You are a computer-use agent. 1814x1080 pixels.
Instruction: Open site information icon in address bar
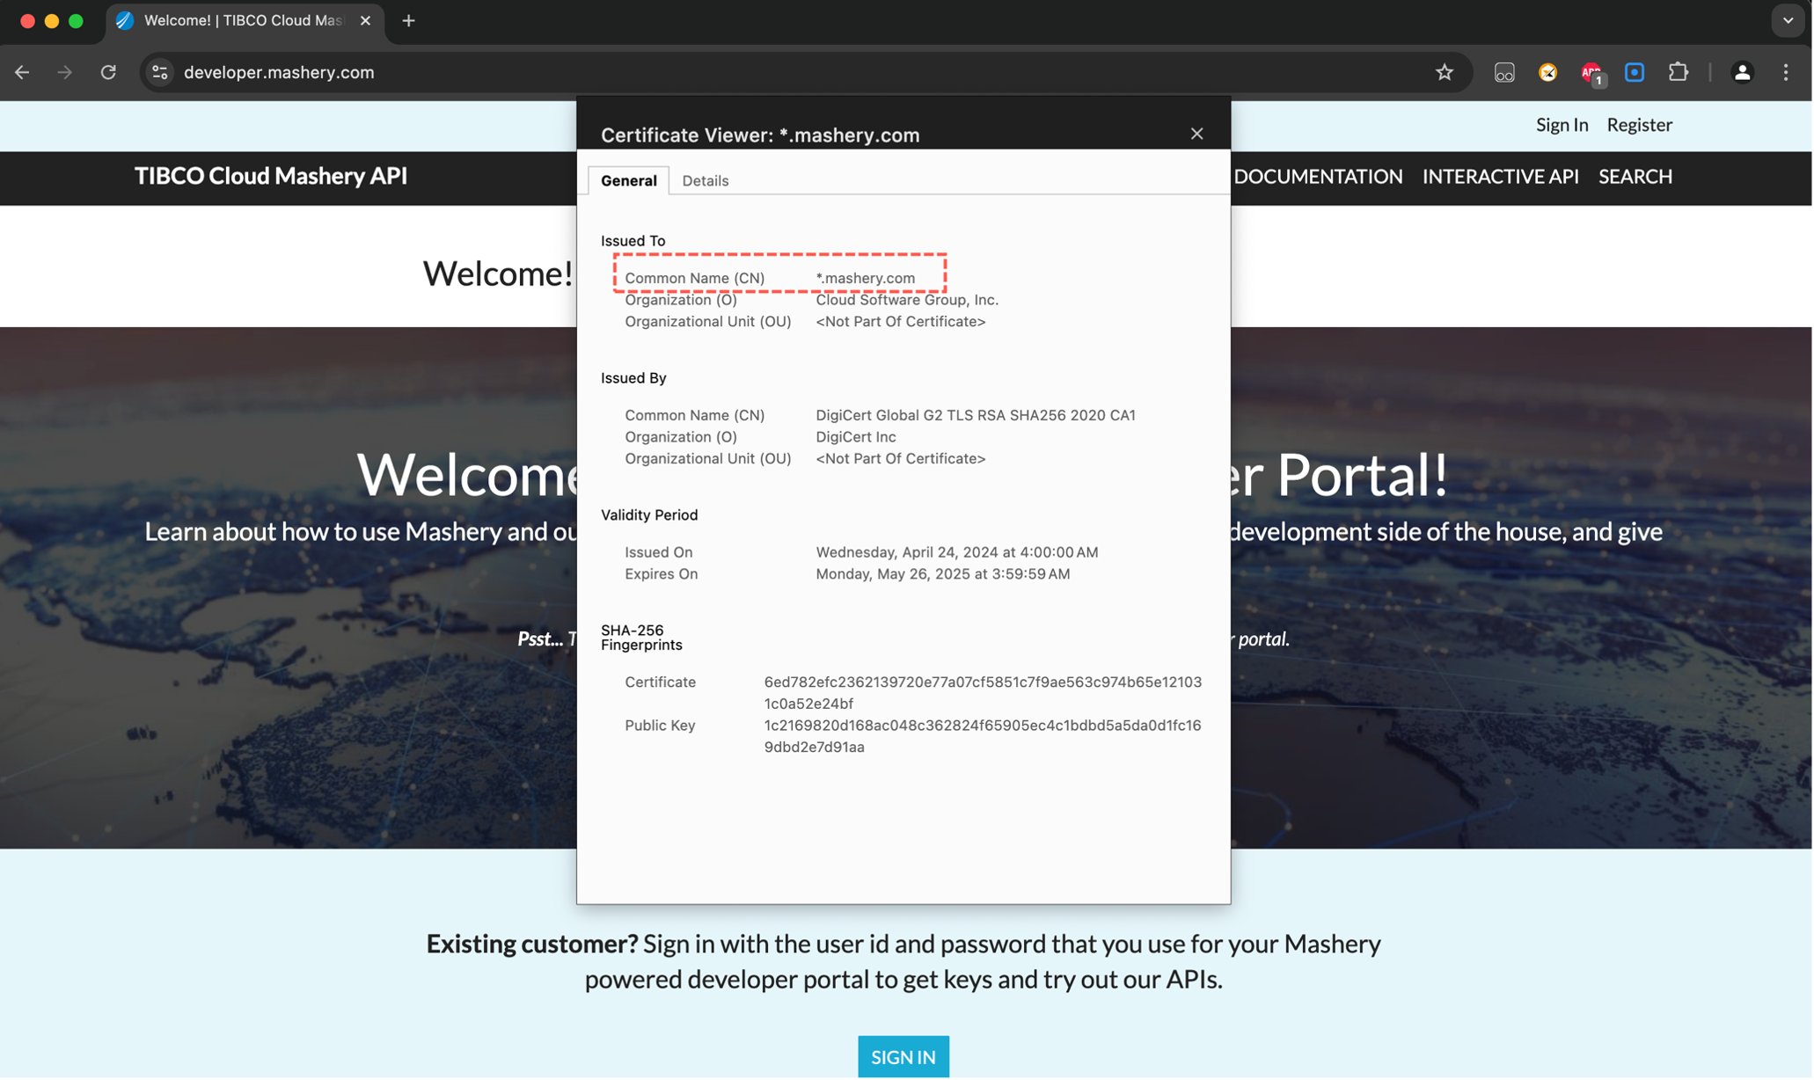[x=160, y=73]
